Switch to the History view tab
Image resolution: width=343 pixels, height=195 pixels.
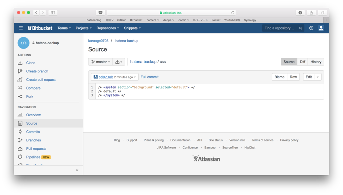(x=316, y=62)
